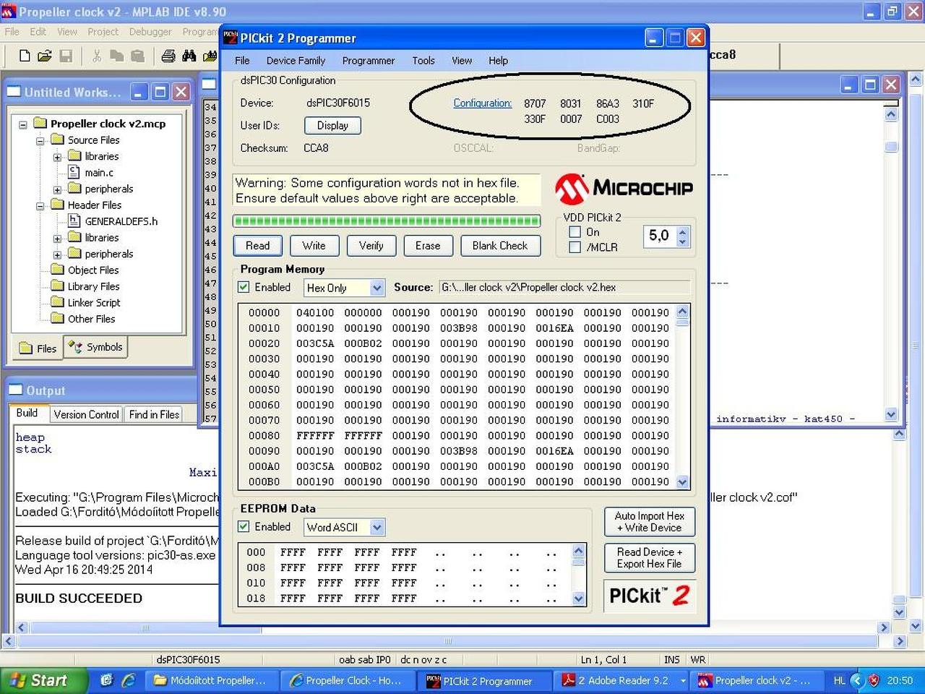This screenshot has width=925, height=694.
Task: Increase VDD voltage with up arrow
Action: click(683, 232)
